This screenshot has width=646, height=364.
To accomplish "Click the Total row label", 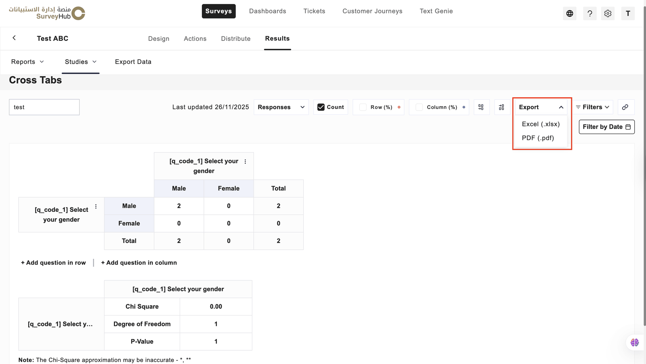I will click(129, 241).
